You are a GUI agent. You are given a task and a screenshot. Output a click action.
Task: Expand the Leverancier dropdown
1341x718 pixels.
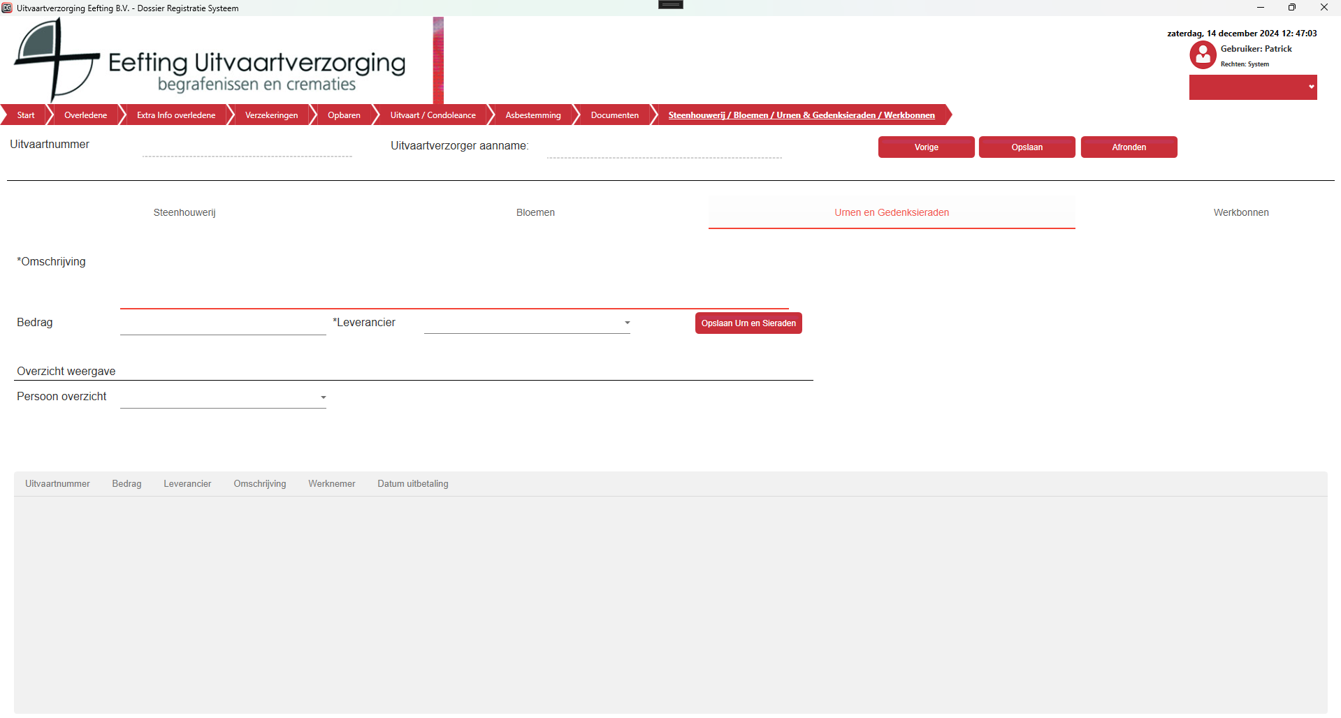tap(627, 323)
